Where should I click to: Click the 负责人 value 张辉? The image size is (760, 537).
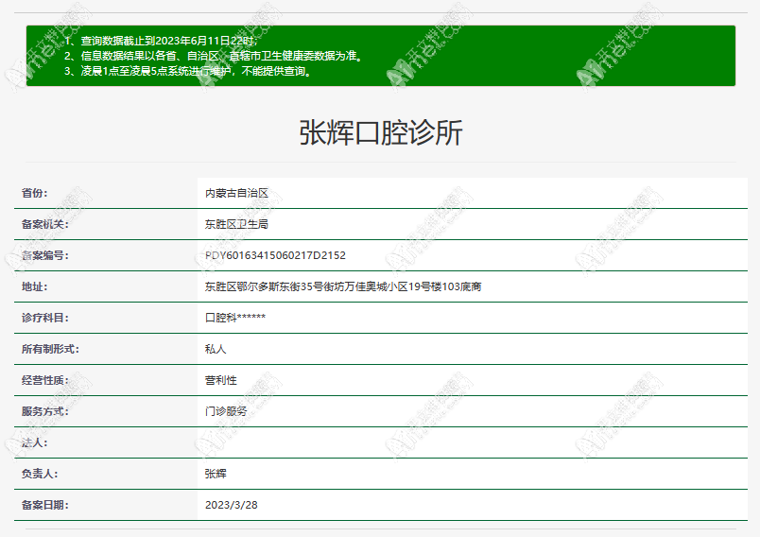pos(216,474)
